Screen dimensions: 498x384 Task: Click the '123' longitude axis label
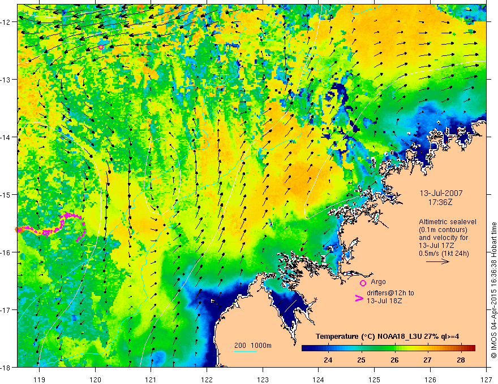263,379
